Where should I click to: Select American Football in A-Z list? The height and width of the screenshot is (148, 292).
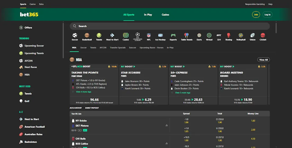[32, 127]
